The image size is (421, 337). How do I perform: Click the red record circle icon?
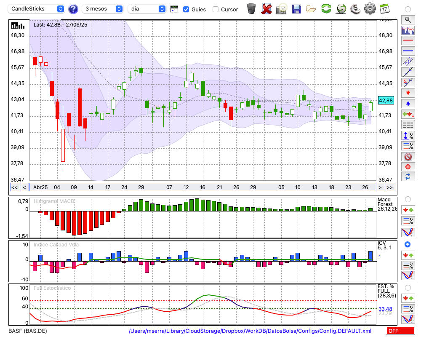pos(408,167)
